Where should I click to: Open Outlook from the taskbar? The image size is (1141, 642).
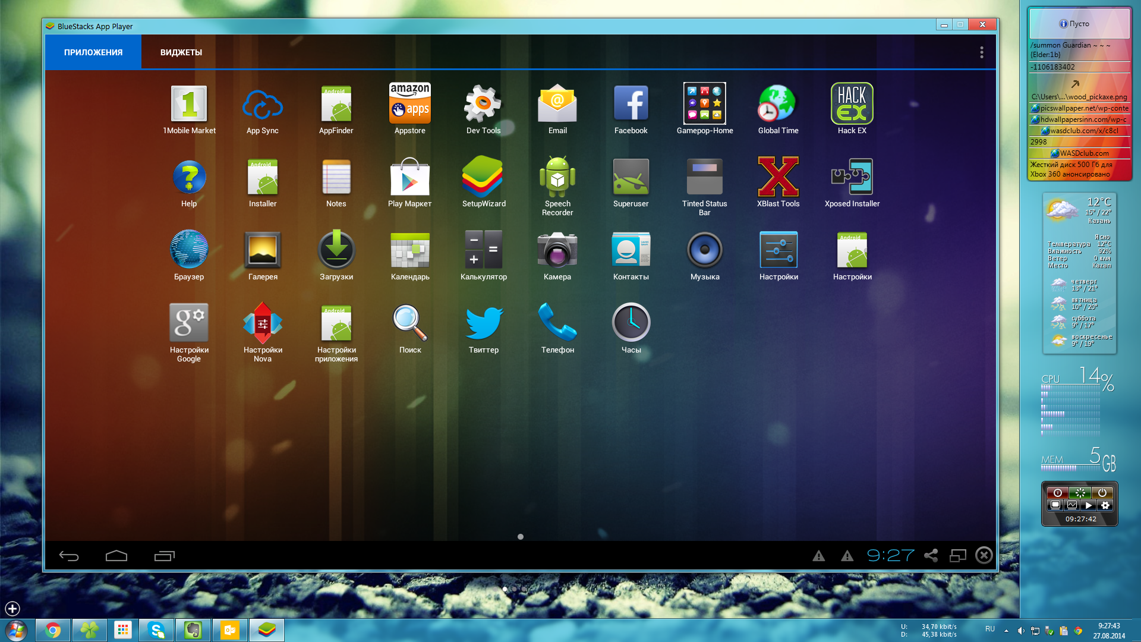coord(229,630)
